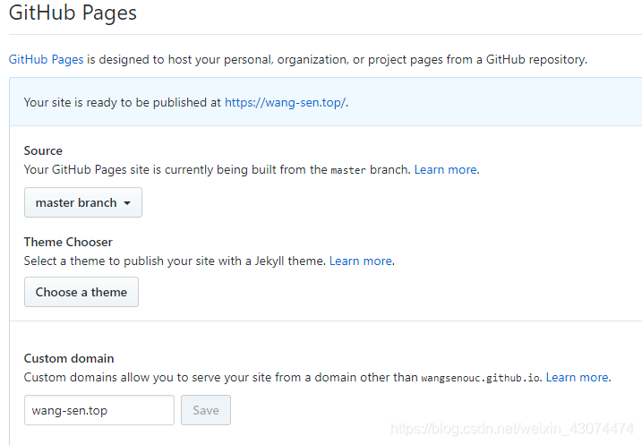The width and height of the screenshot is (642, 445).
Task: Open the GitHub Pages documentation link
Action: tap(46, 60)
